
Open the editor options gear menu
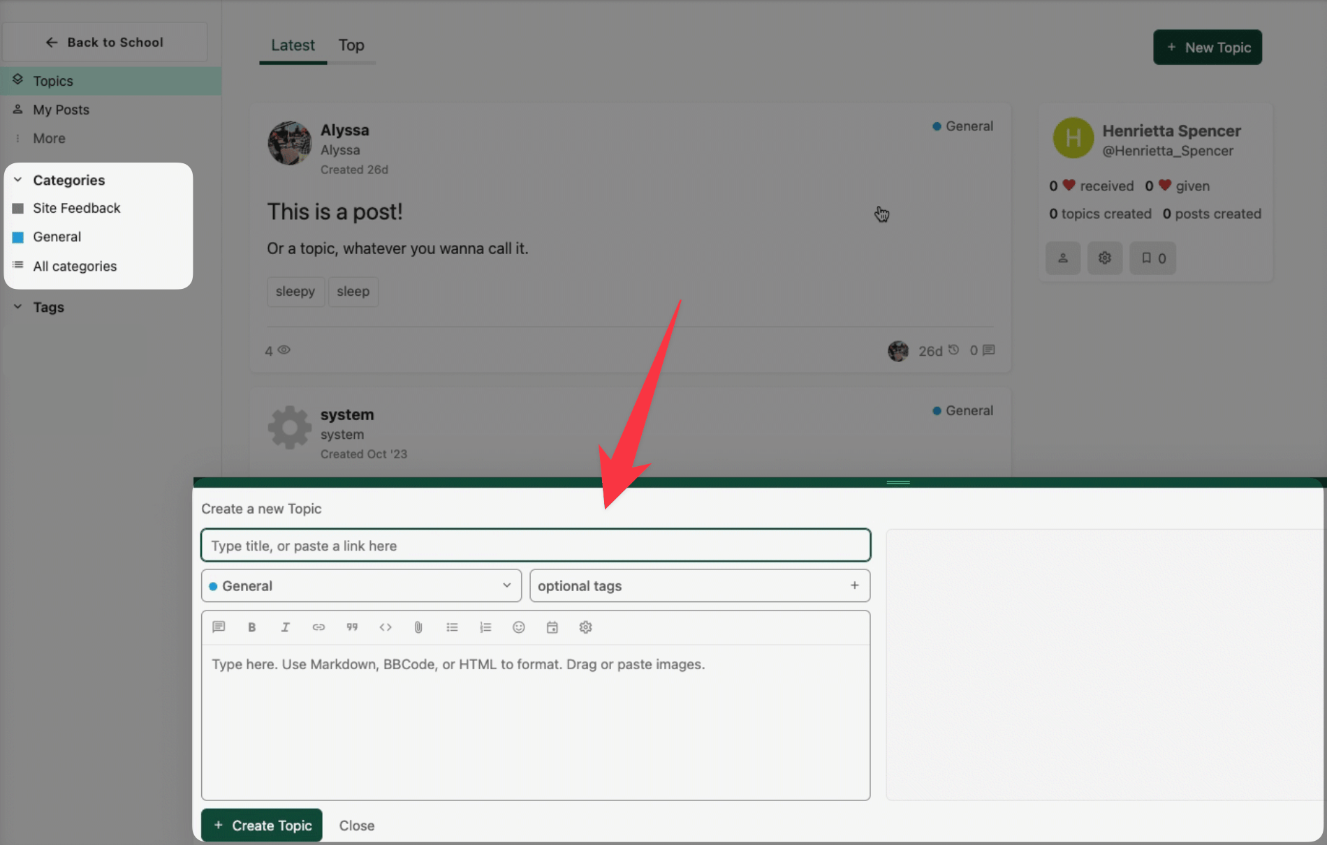point(585,627)
